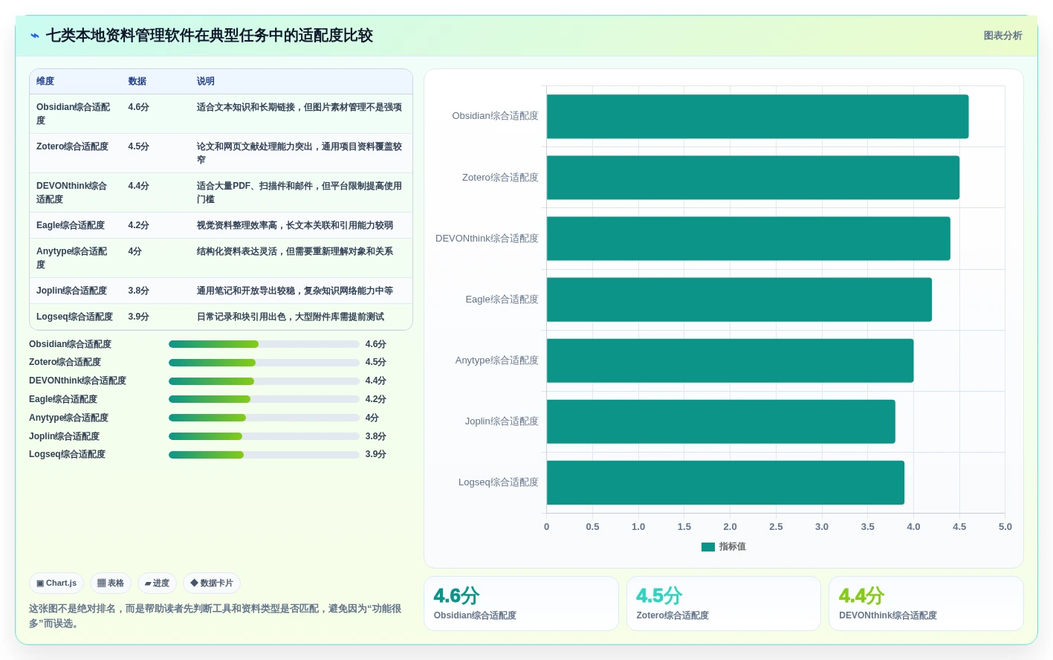Image resolution: width=1053 pixels, height=660 pixels.
Task: Click the Eagle progress bar
Action: click(264, 399)
